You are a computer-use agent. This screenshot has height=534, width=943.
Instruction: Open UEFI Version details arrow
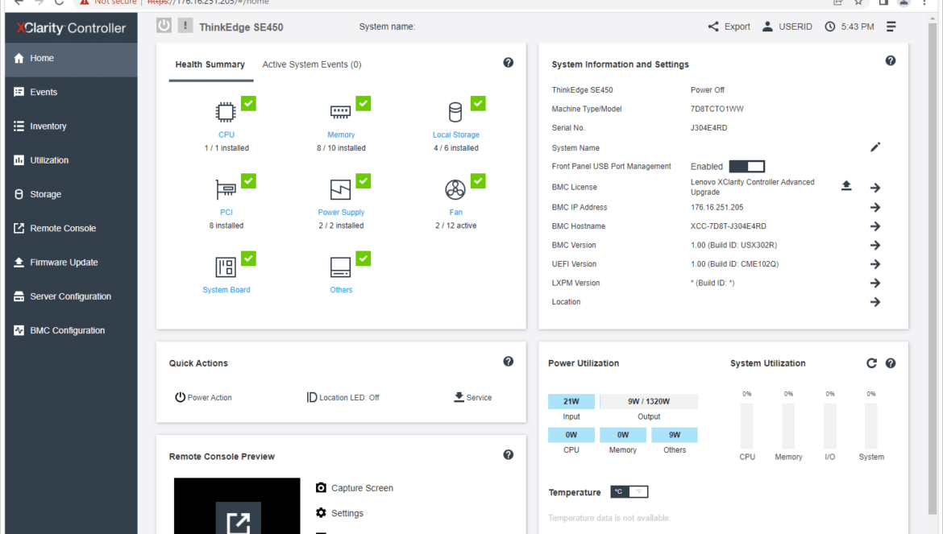tap(875, 264)
